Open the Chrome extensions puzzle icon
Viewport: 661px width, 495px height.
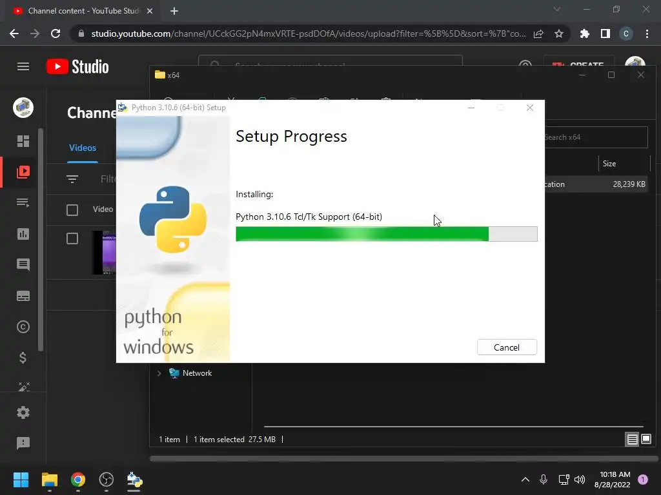coord(585,34)
